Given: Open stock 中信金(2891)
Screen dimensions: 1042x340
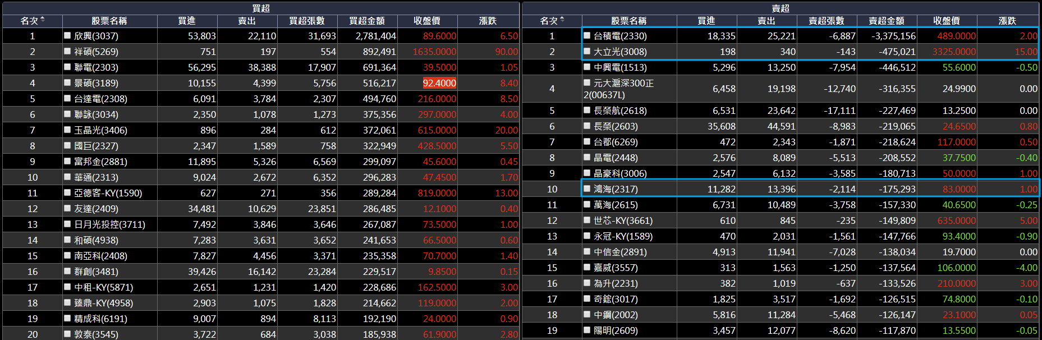Looking at the screenshot, I should coord(621,252).
